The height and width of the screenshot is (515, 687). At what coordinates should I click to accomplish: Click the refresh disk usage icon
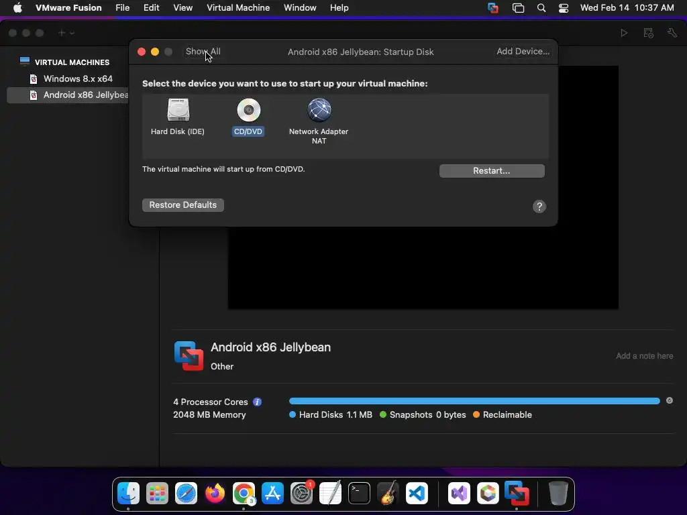tap(670, 401)
